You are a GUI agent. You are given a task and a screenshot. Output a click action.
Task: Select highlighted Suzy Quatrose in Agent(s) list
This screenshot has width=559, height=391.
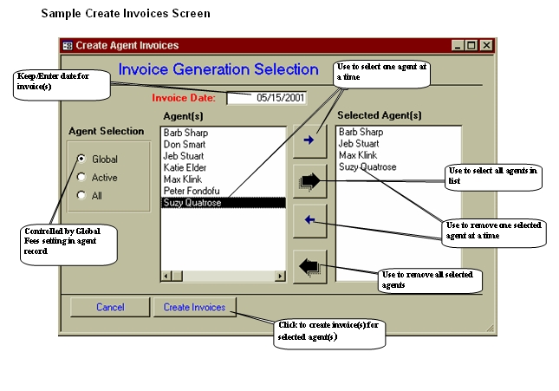(x=224, y=203)
